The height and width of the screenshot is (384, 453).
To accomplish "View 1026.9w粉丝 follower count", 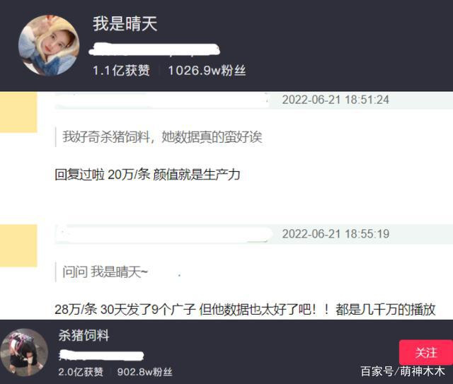I will coord(207,71).
